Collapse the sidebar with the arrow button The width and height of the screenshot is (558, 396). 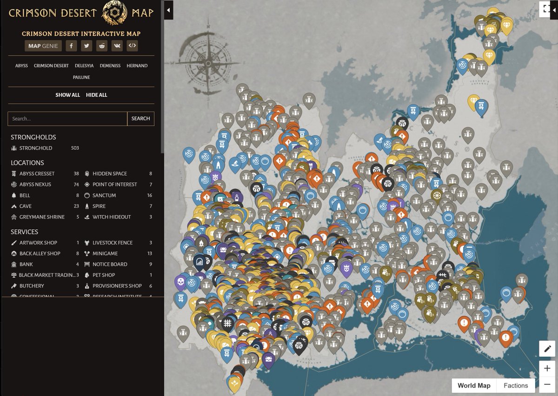click(x=168, y=10)
